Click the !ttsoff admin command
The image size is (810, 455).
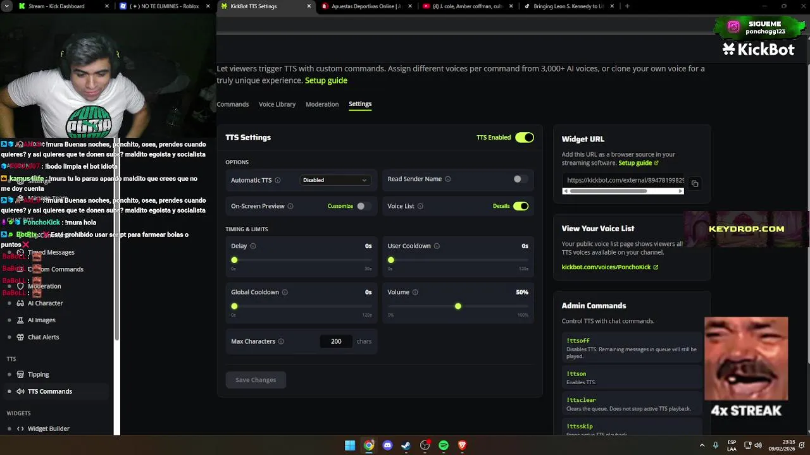[x=578, y=341]
